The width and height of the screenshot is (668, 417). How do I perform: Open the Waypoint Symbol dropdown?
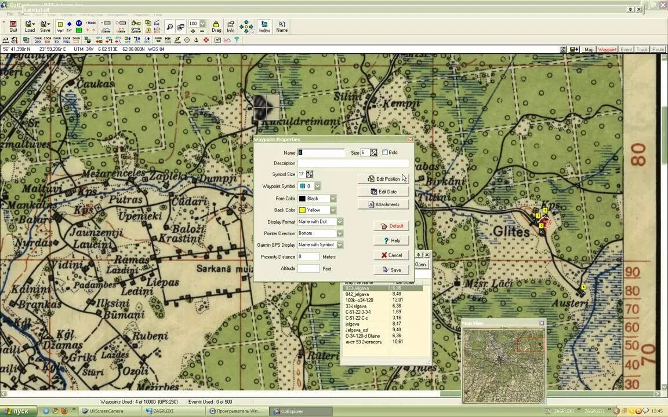(318, 186)
